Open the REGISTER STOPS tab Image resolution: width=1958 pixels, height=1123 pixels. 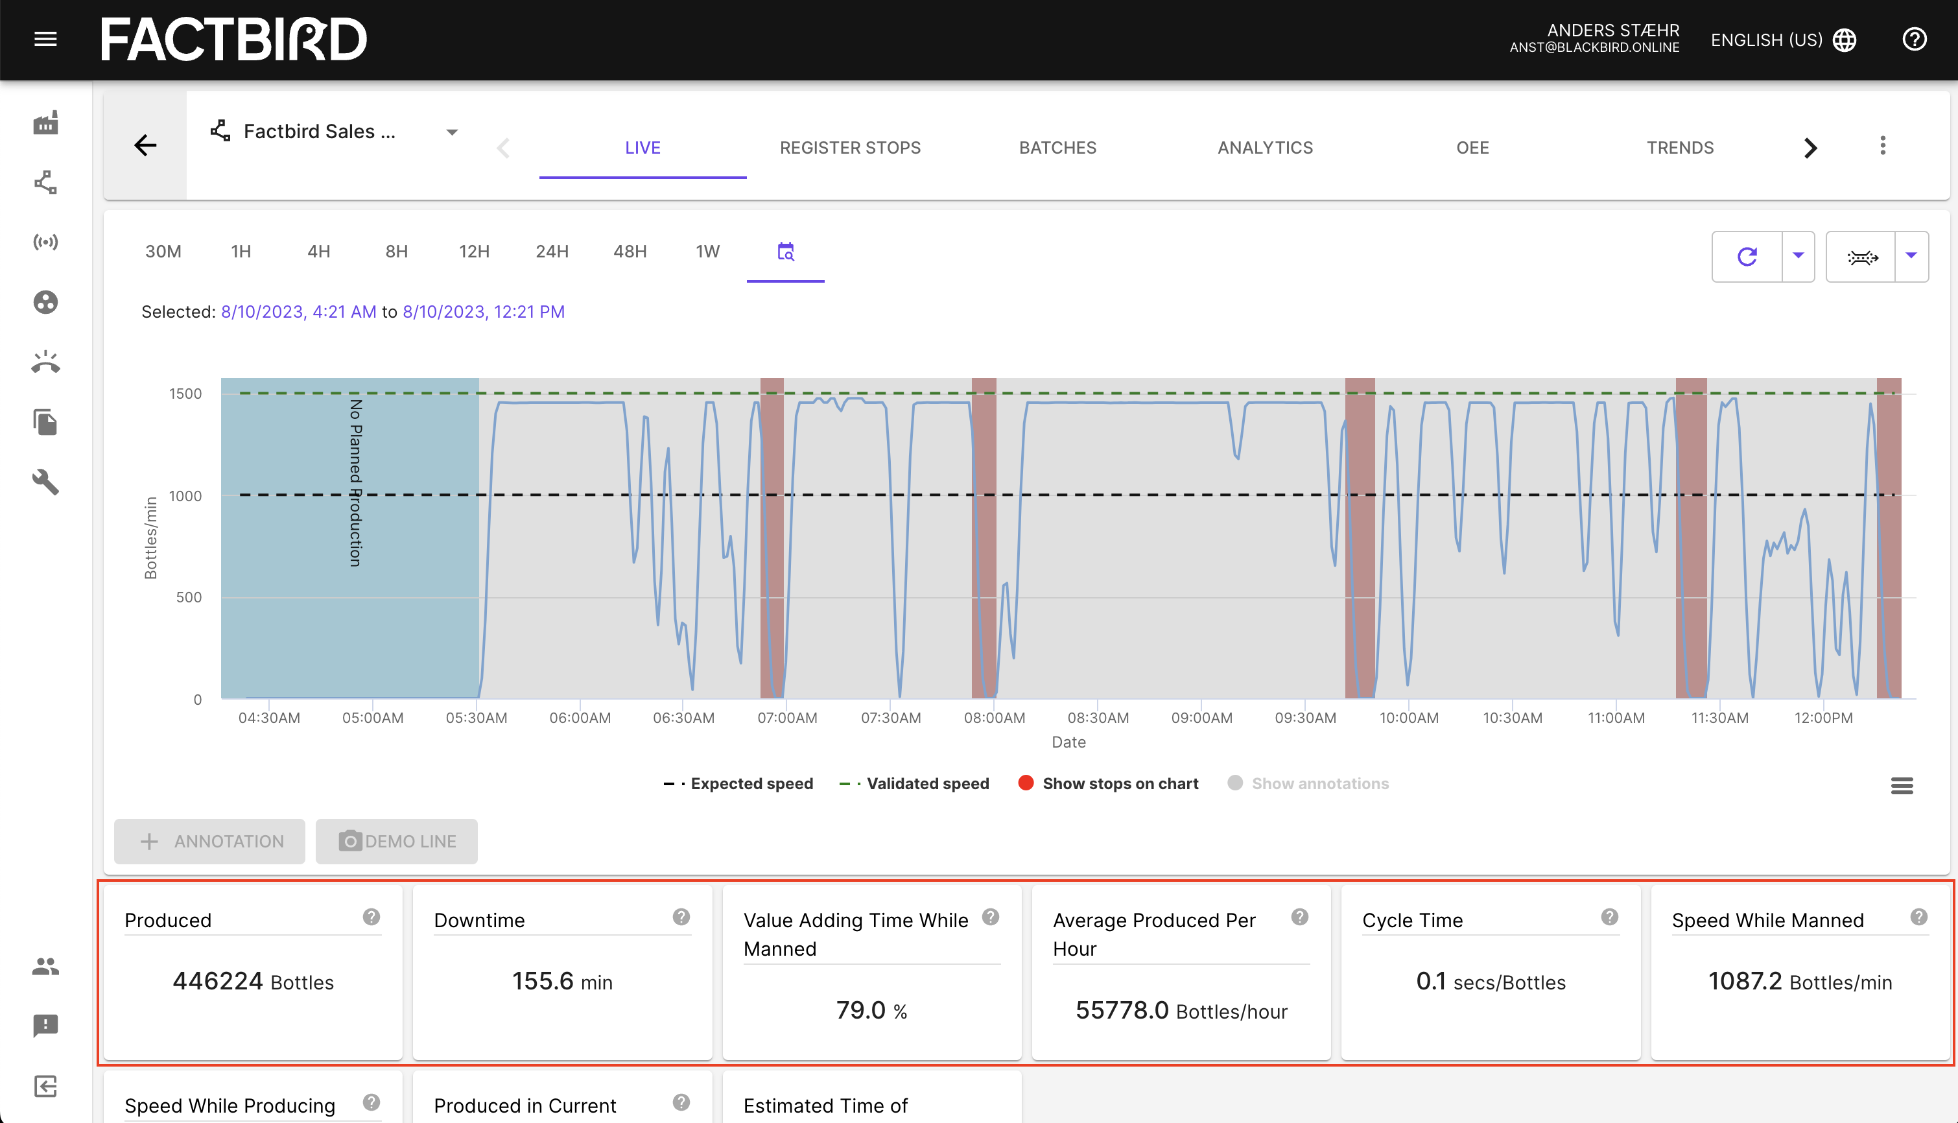coord(850,147)
